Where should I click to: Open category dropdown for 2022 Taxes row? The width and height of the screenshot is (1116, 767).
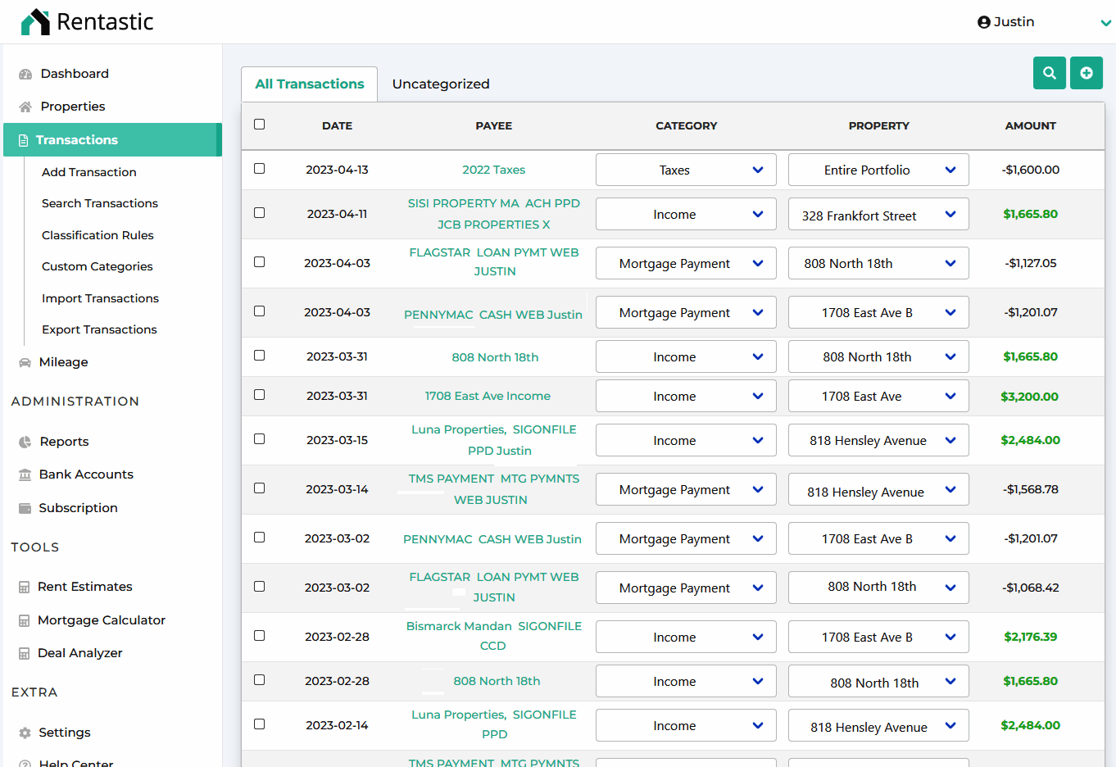point(685,170)
